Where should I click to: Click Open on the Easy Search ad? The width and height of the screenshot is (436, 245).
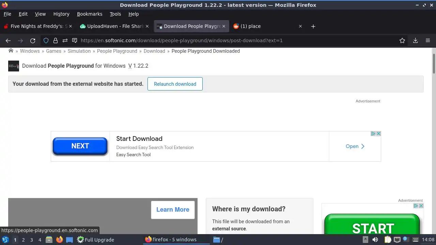click(x=355, y=146)
